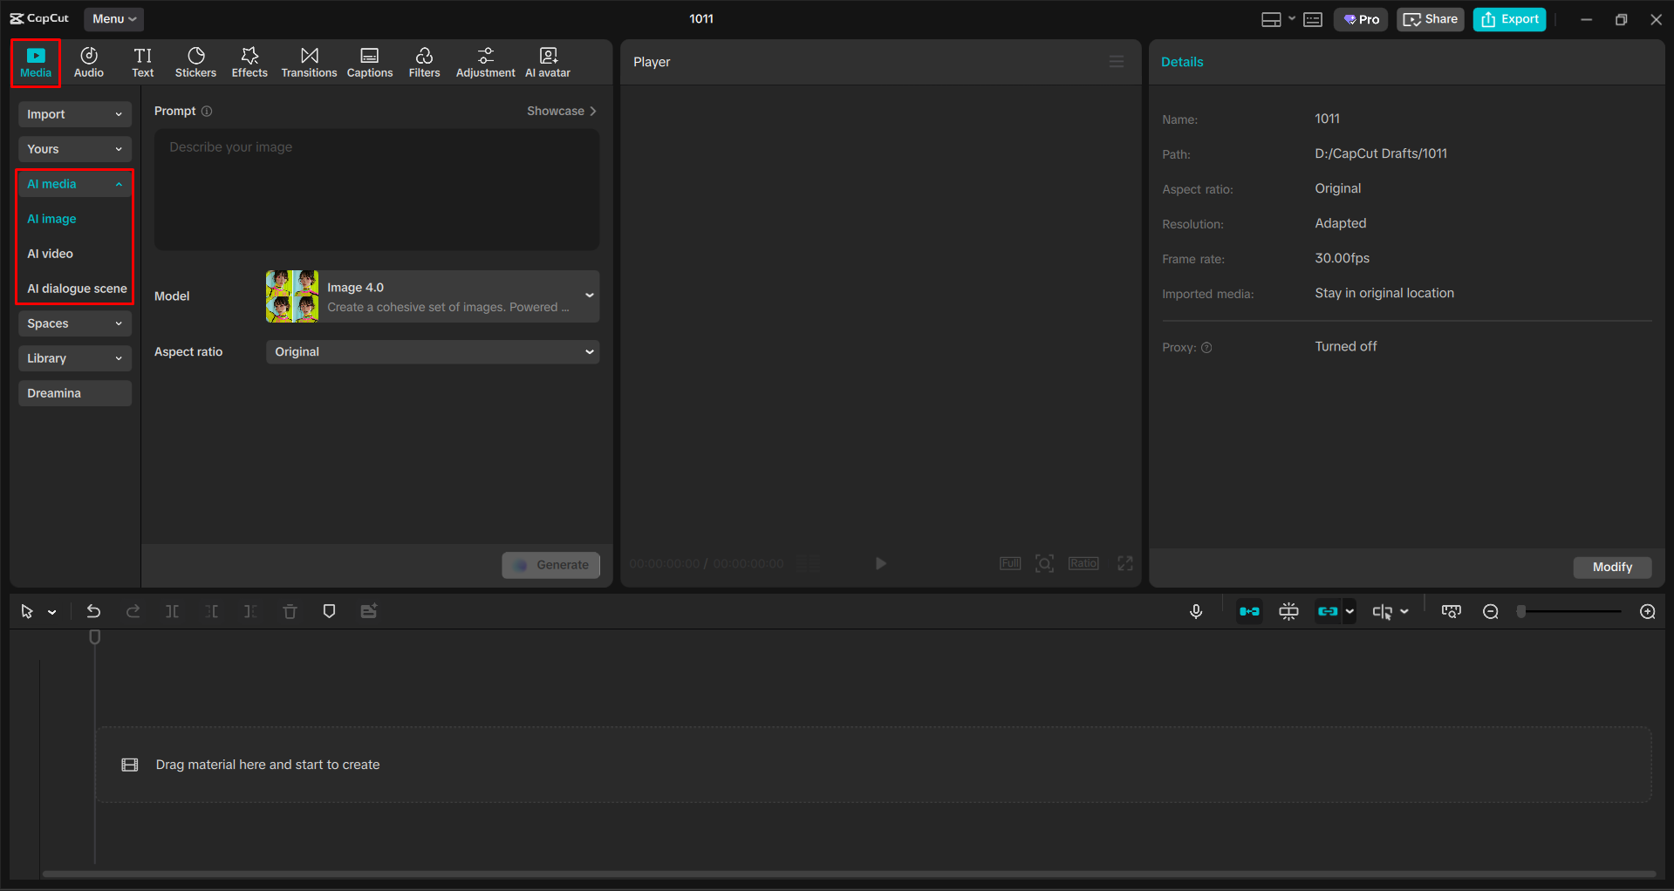The image size is (1674, 891).
Task: Select the Captions panel
Action: click(x=369, y=61)
